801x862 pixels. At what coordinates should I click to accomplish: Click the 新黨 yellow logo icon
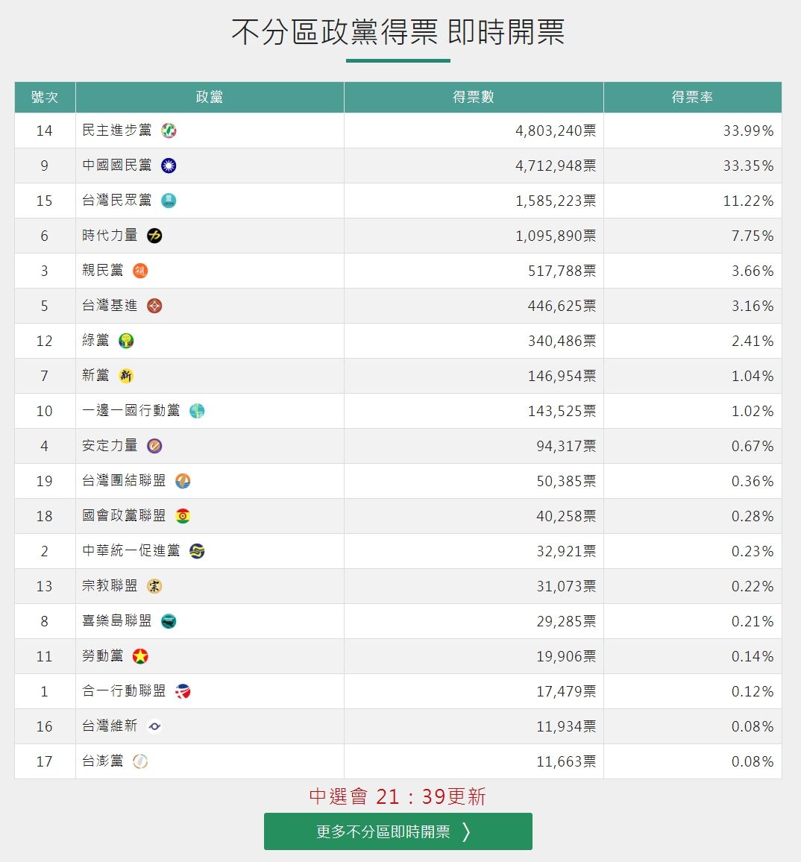pyautogui.click(x=126, y=376)
